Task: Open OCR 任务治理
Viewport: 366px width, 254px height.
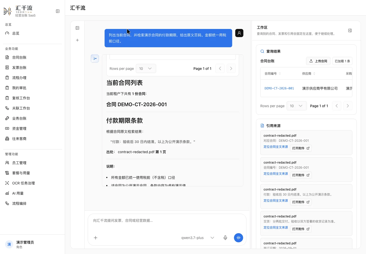Action: click(32, 183)
